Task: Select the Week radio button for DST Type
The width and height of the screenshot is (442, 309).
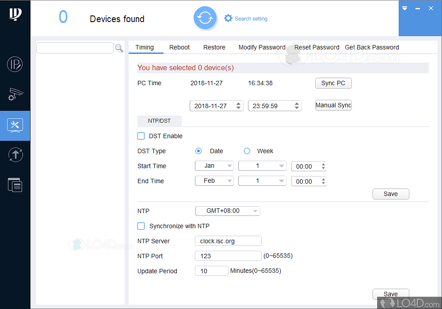Action: click(x=247, y=151)
